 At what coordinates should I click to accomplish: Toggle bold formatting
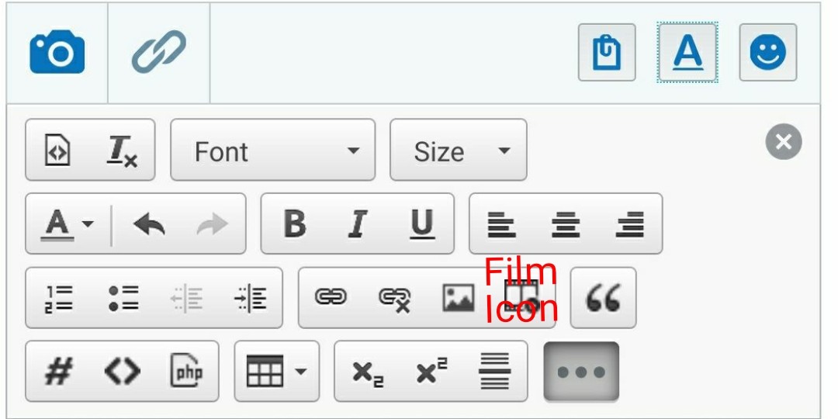point(294,224)
